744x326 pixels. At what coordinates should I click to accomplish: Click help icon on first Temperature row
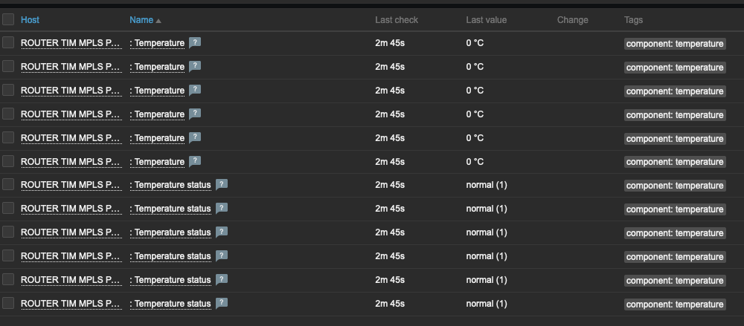(x=195, y=43)
